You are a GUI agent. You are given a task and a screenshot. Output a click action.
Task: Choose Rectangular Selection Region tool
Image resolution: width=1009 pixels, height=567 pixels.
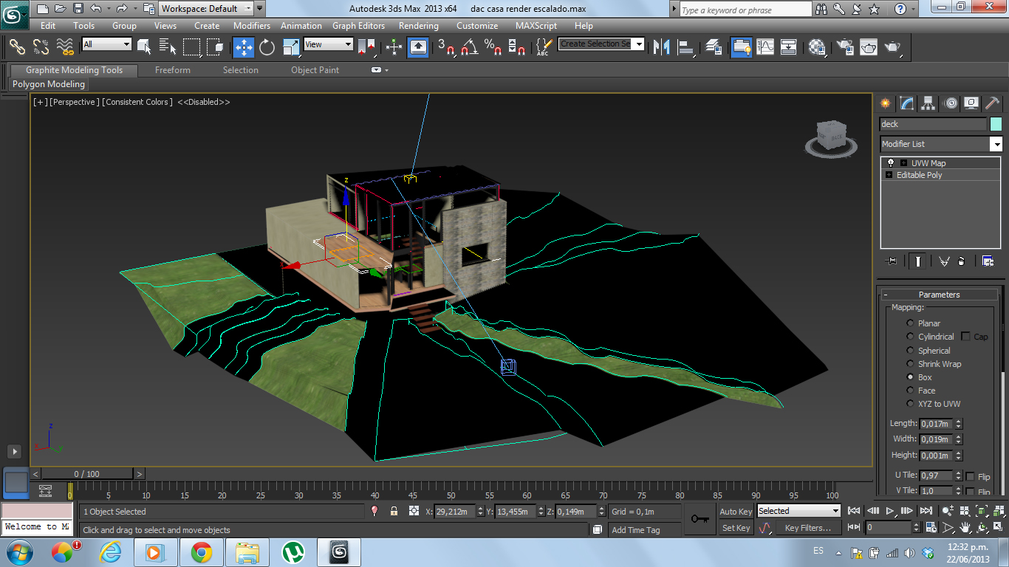click(191, 47)
